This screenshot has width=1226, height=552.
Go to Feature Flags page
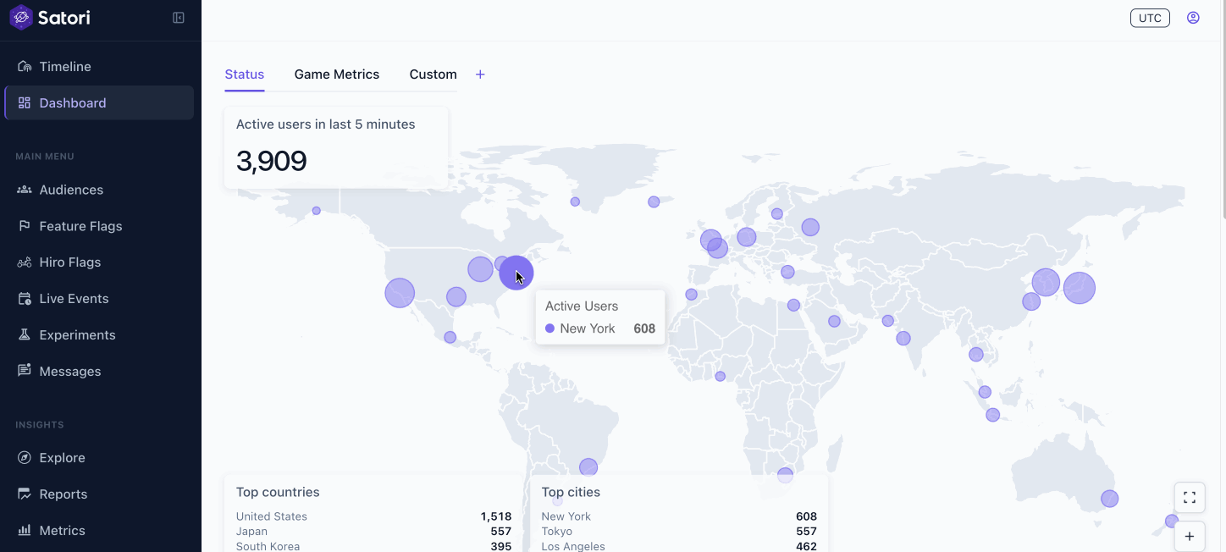99,226
